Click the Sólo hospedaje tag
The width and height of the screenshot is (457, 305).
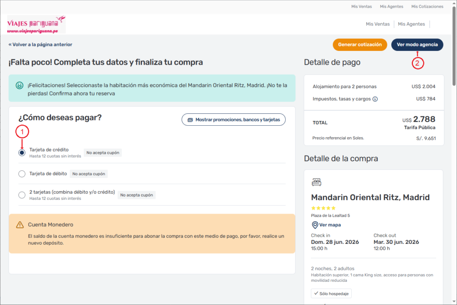coord(331,293)
